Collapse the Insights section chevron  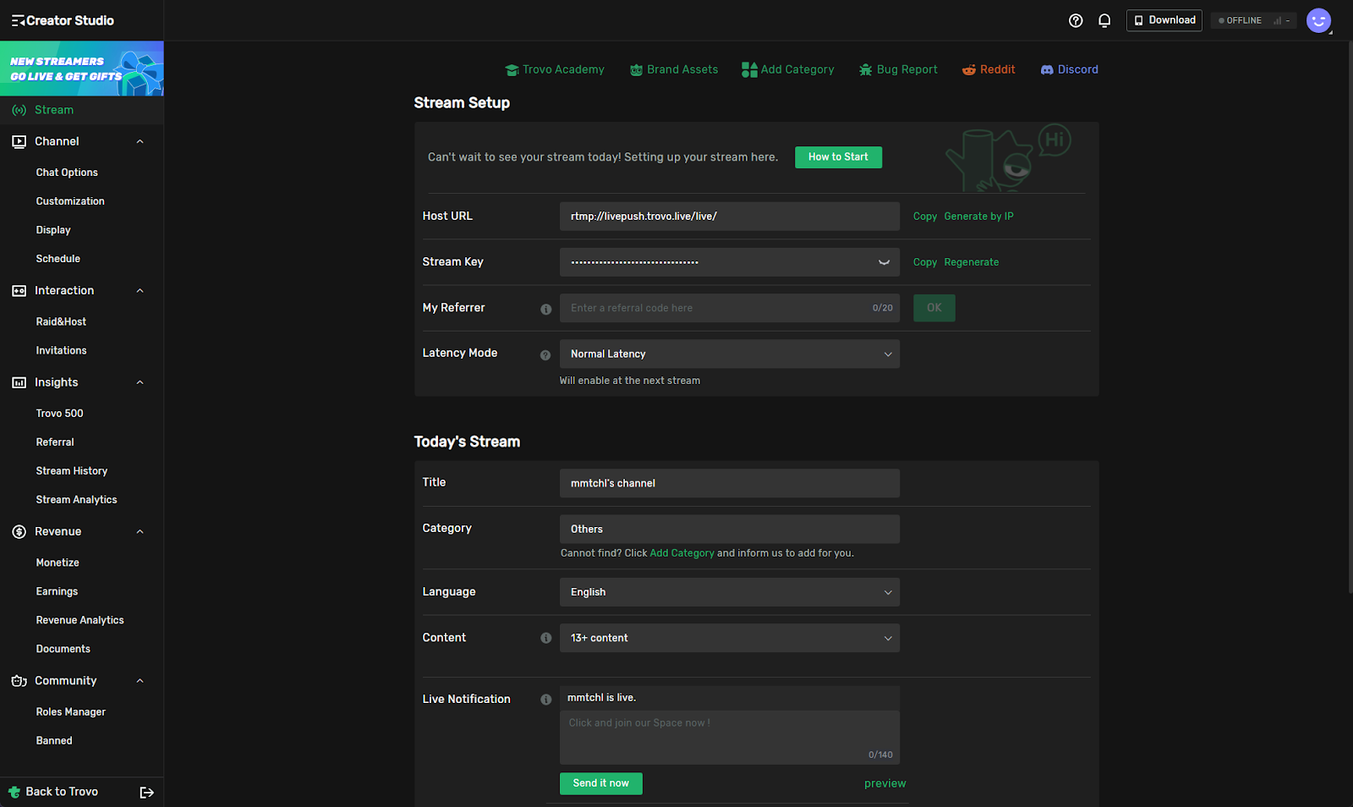tap(140, 382)
